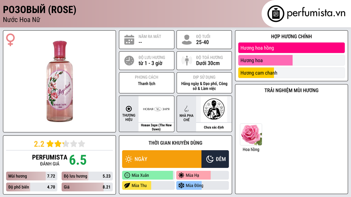Click the leaf icon for Mùa Thu

(x=127, y=185)
